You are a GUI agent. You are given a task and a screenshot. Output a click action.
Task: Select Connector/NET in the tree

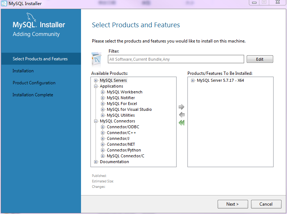(x=121, y=145)
